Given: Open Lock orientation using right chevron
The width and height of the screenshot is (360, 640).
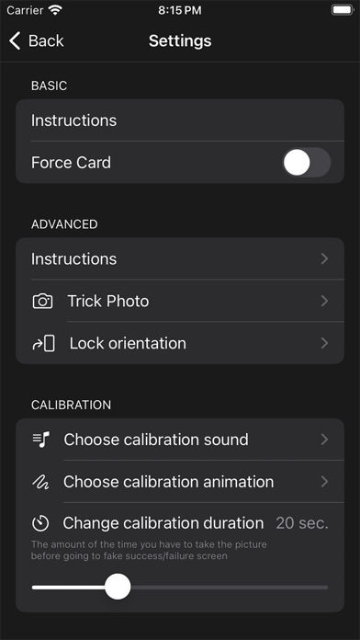Looking at the screenshot, I should [x=324, y=343].
